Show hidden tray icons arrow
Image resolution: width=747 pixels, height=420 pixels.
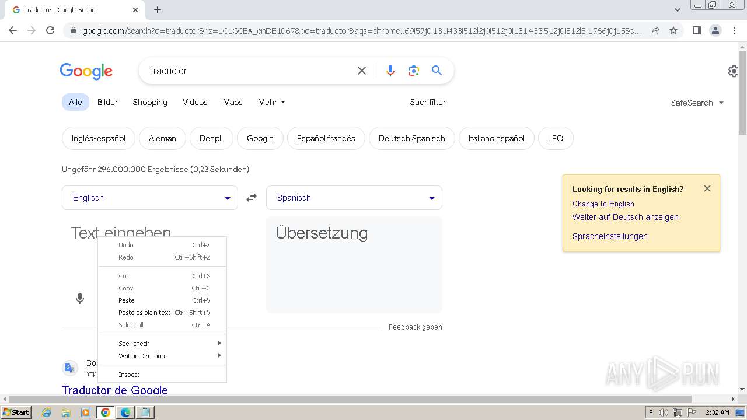point(651,412)
